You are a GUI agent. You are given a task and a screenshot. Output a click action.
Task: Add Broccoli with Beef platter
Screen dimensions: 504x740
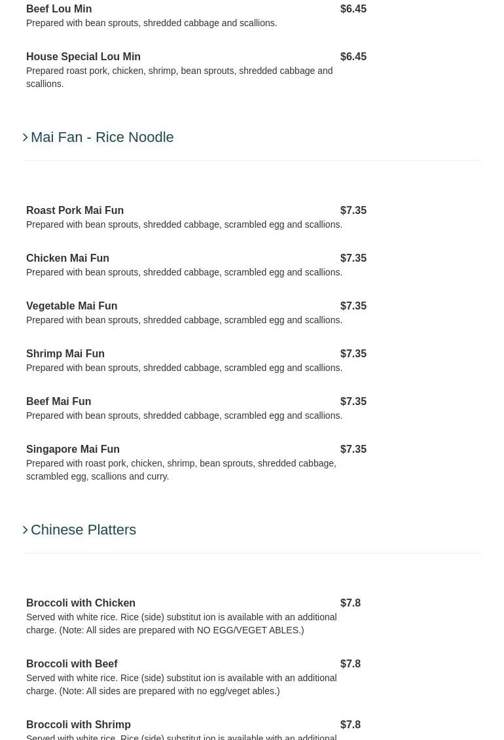click(x=72, y=664)
